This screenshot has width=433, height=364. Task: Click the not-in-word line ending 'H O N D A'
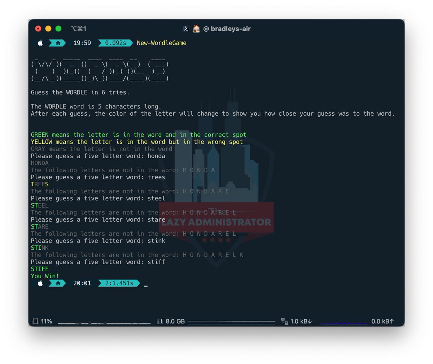coord(123,170)
